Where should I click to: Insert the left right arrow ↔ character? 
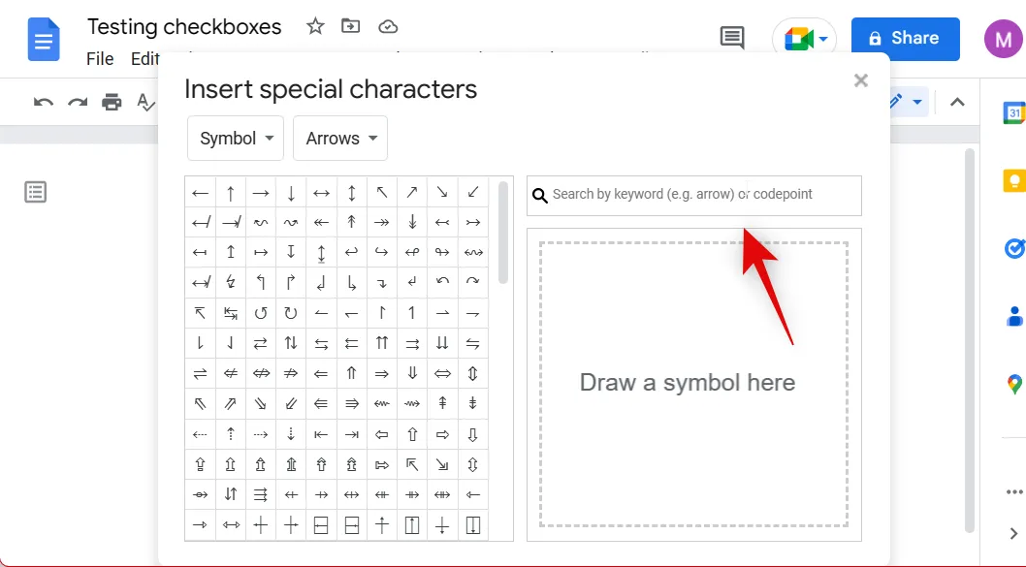321,192
